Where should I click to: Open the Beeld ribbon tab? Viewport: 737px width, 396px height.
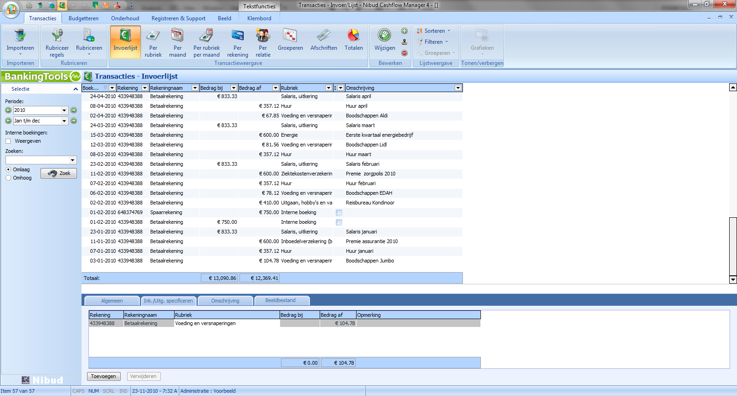click(x=224, y=18)
